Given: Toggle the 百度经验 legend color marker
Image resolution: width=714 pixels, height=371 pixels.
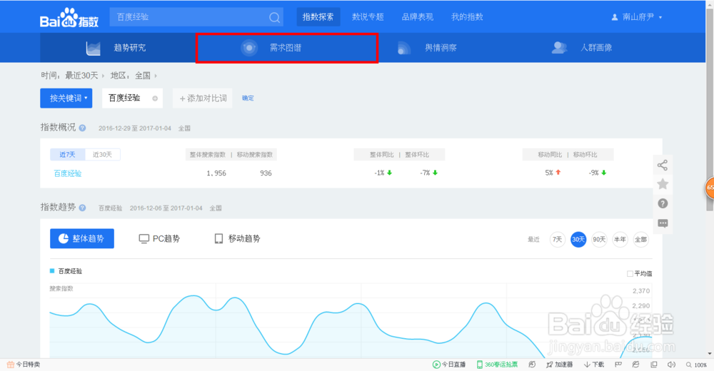Looking at the screenshot, I should point(52,271).
